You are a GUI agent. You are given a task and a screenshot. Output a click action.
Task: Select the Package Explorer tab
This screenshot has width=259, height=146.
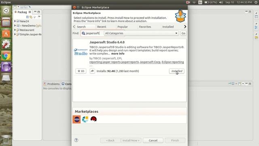22,12
